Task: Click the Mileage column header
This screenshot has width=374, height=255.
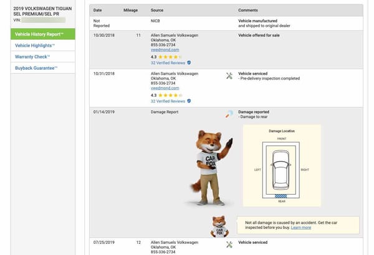Action: pos(130,10)
